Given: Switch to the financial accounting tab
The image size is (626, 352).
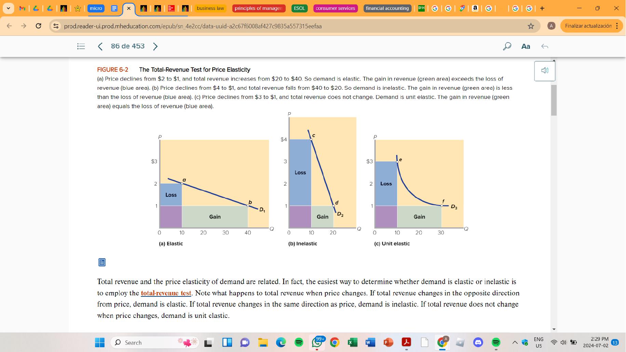Looking at the screenshot, I should 387,8.
